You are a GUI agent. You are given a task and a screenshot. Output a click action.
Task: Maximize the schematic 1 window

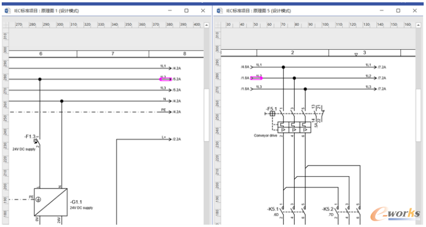[186, 11]
